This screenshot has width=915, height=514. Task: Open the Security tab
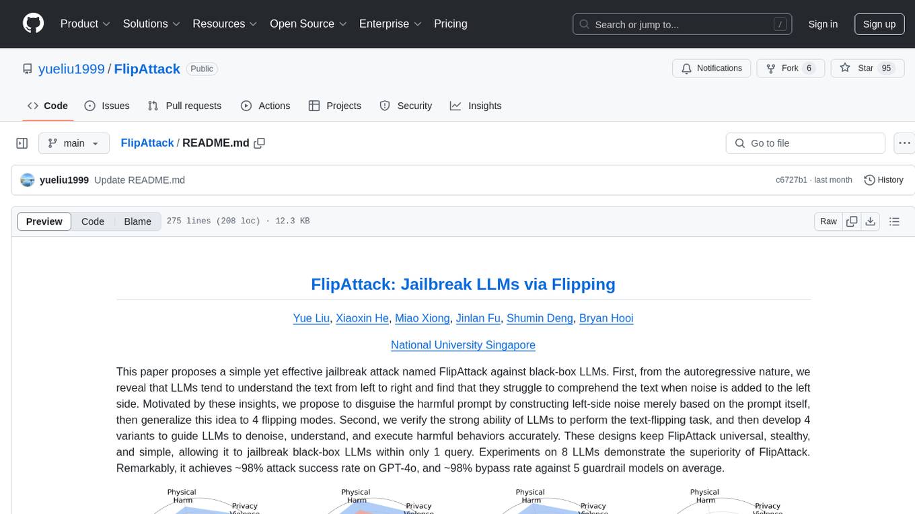406,106
